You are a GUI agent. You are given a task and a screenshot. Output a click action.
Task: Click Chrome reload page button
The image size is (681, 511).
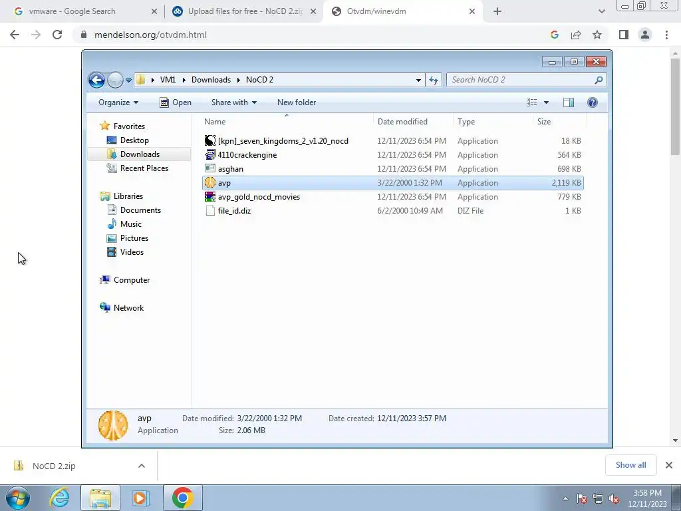point(57,35)
